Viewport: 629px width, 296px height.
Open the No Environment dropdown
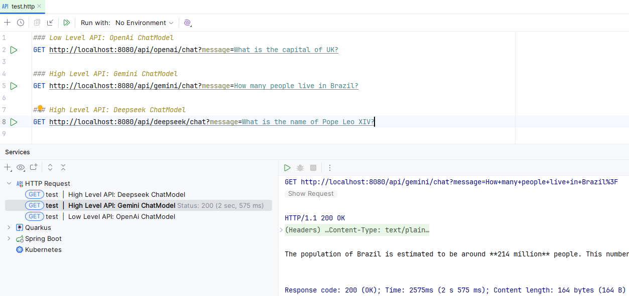[x=144, y=23]
